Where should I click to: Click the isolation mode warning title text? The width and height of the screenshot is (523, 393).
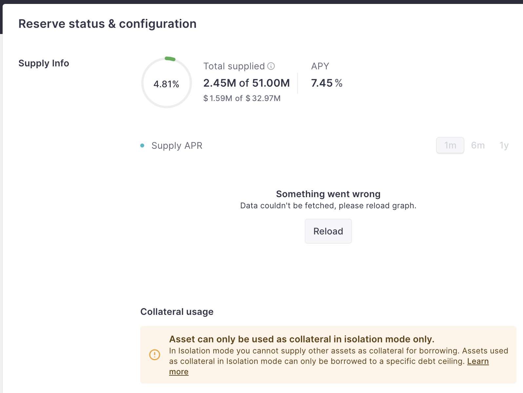[302, 339]
